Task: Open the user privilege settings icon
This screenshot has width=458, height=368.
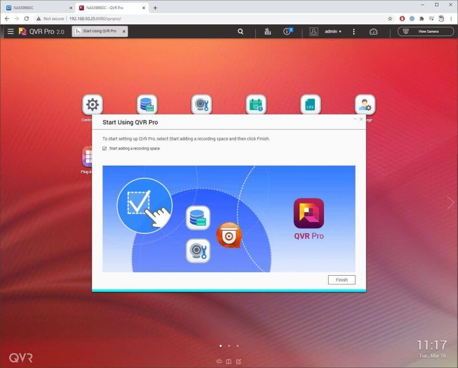Action: point(365,105)
